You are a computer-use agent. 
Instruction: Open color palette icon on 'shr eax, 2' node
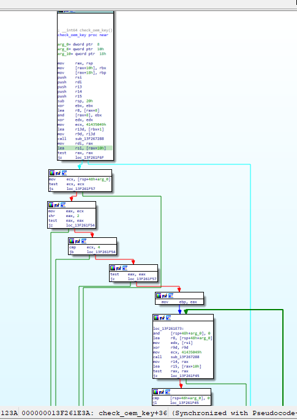(51, 205)
